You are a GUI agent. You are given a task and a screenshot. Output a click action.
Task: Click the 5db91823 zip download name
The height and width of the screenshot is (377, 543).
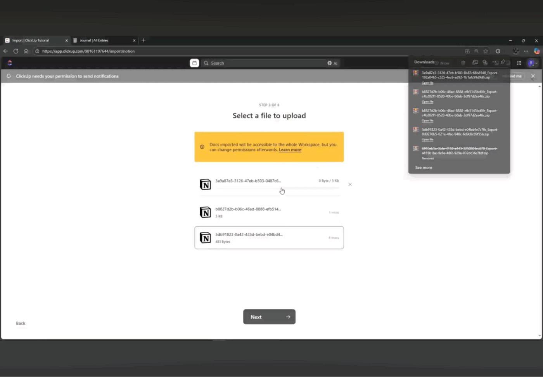(460, 132)
